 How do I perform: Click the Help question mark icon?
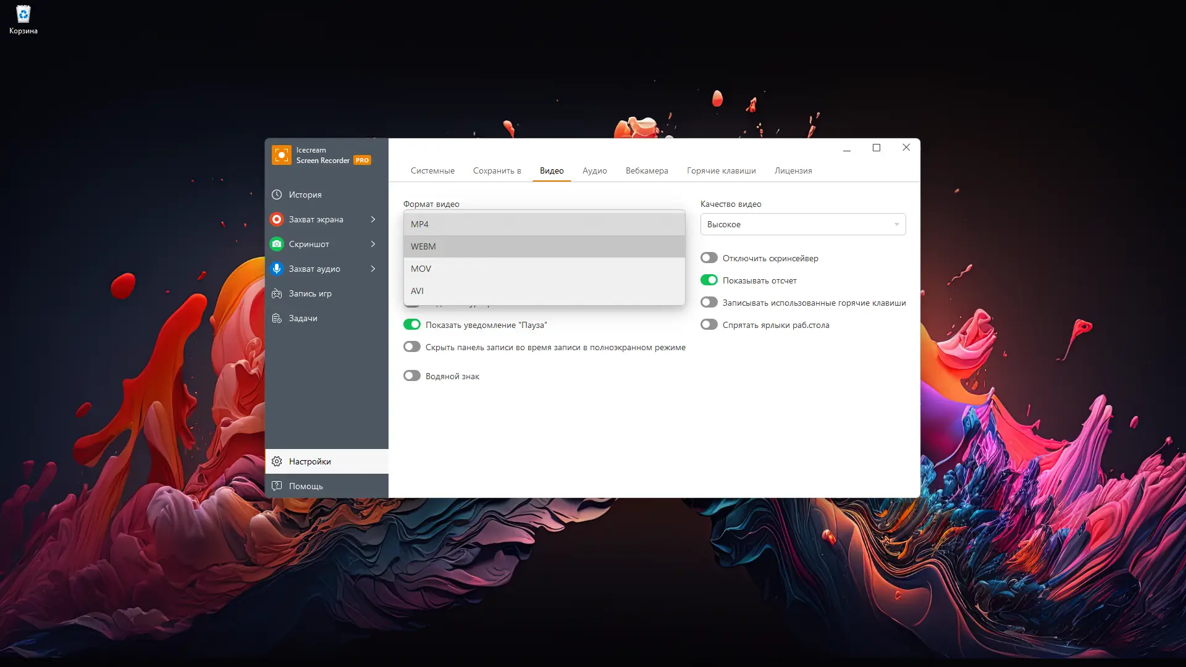277,486
